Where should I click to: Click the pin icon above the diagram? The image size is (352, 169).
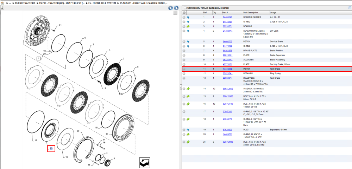coord(2,8)
